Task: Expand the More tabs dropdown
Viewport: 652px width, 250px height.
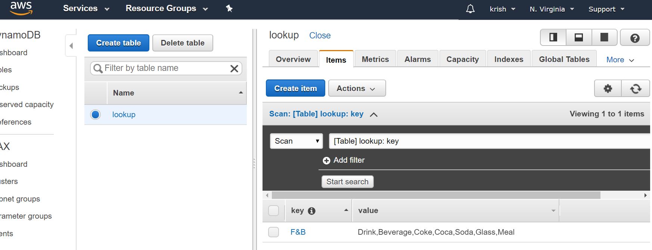Action: 620,60
